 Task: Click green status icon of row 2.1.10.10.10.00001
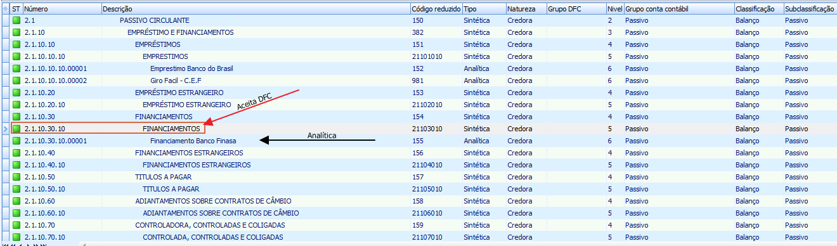tap(16, 68)
